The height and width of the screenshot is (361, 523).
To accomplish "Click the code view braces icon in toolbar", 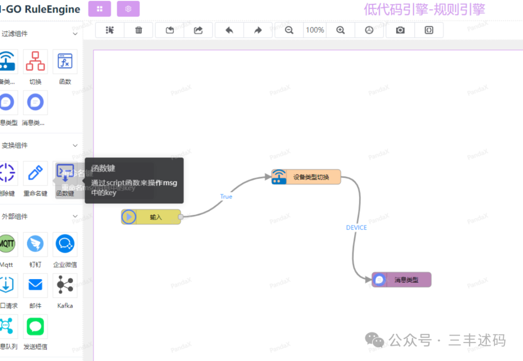I will [429, 30].
